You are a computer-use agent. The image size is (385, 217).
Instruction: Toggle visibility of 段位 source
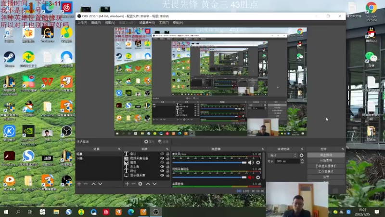click(x=162, y=171)
